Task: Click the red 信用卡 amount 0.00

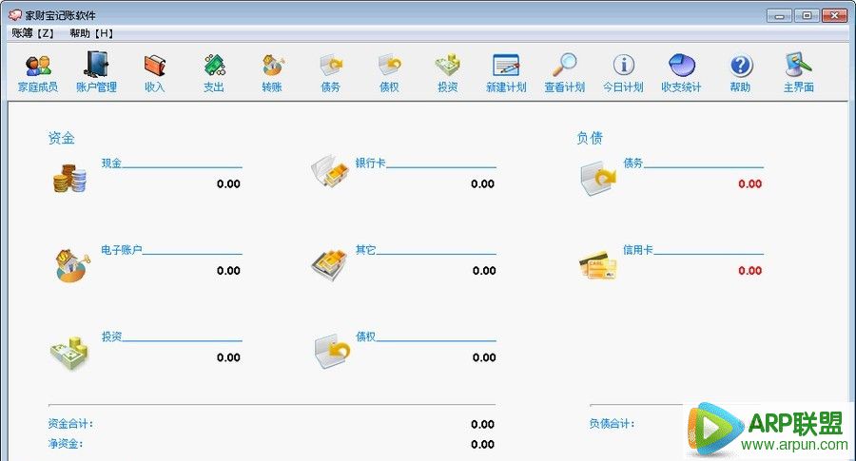Action: tap(749, 271)
